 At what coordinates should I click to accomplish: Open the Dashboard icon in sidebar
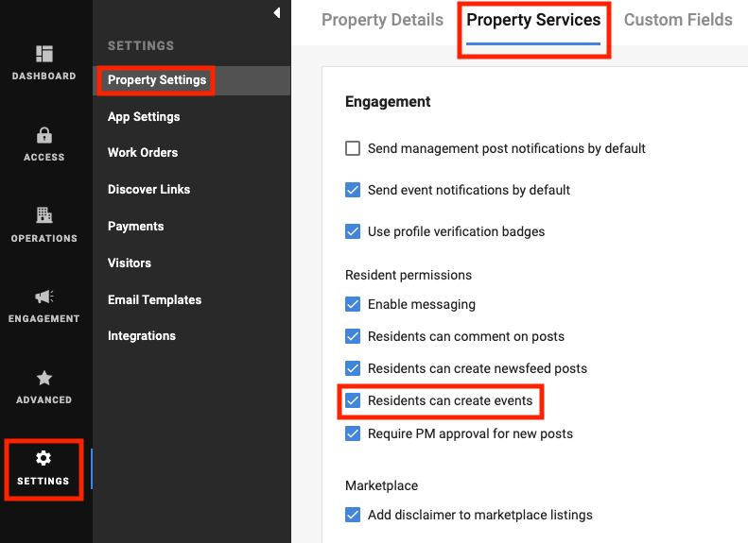(x=44, y=54)
